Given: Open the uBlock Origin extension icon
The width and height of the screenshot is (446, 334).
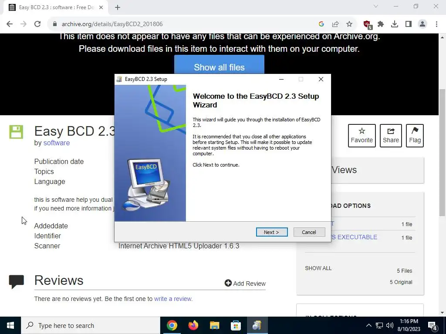Looking at the screenshot, I should (368, 24).
